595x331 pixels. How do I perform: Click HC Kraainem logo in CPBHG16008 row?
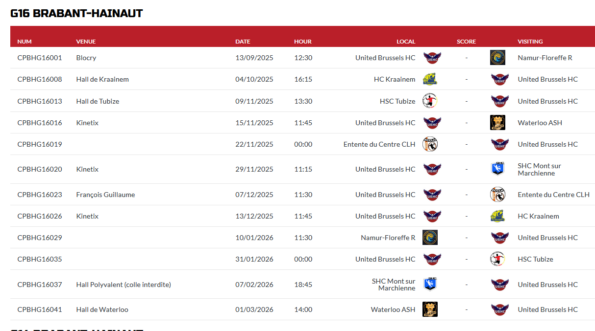[x=430, y=79]
